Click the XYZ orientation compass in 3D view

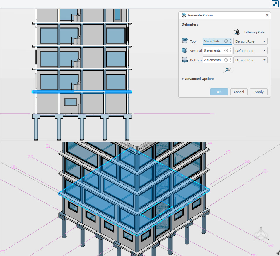pyautogui.click(x=261, y=234)
